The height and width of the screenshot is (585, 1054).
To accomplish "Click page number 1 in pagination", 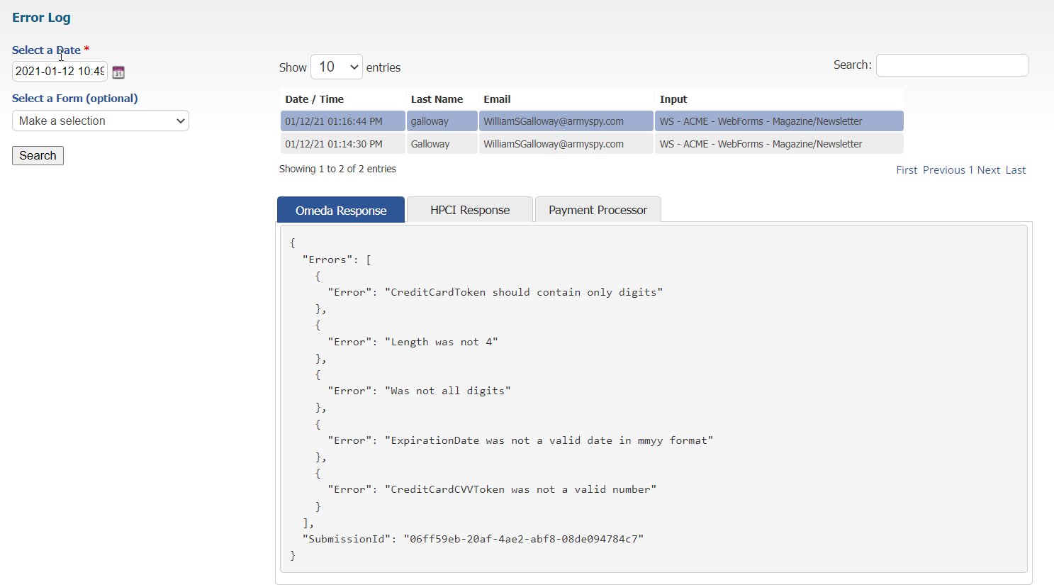I will coord(971,170).
